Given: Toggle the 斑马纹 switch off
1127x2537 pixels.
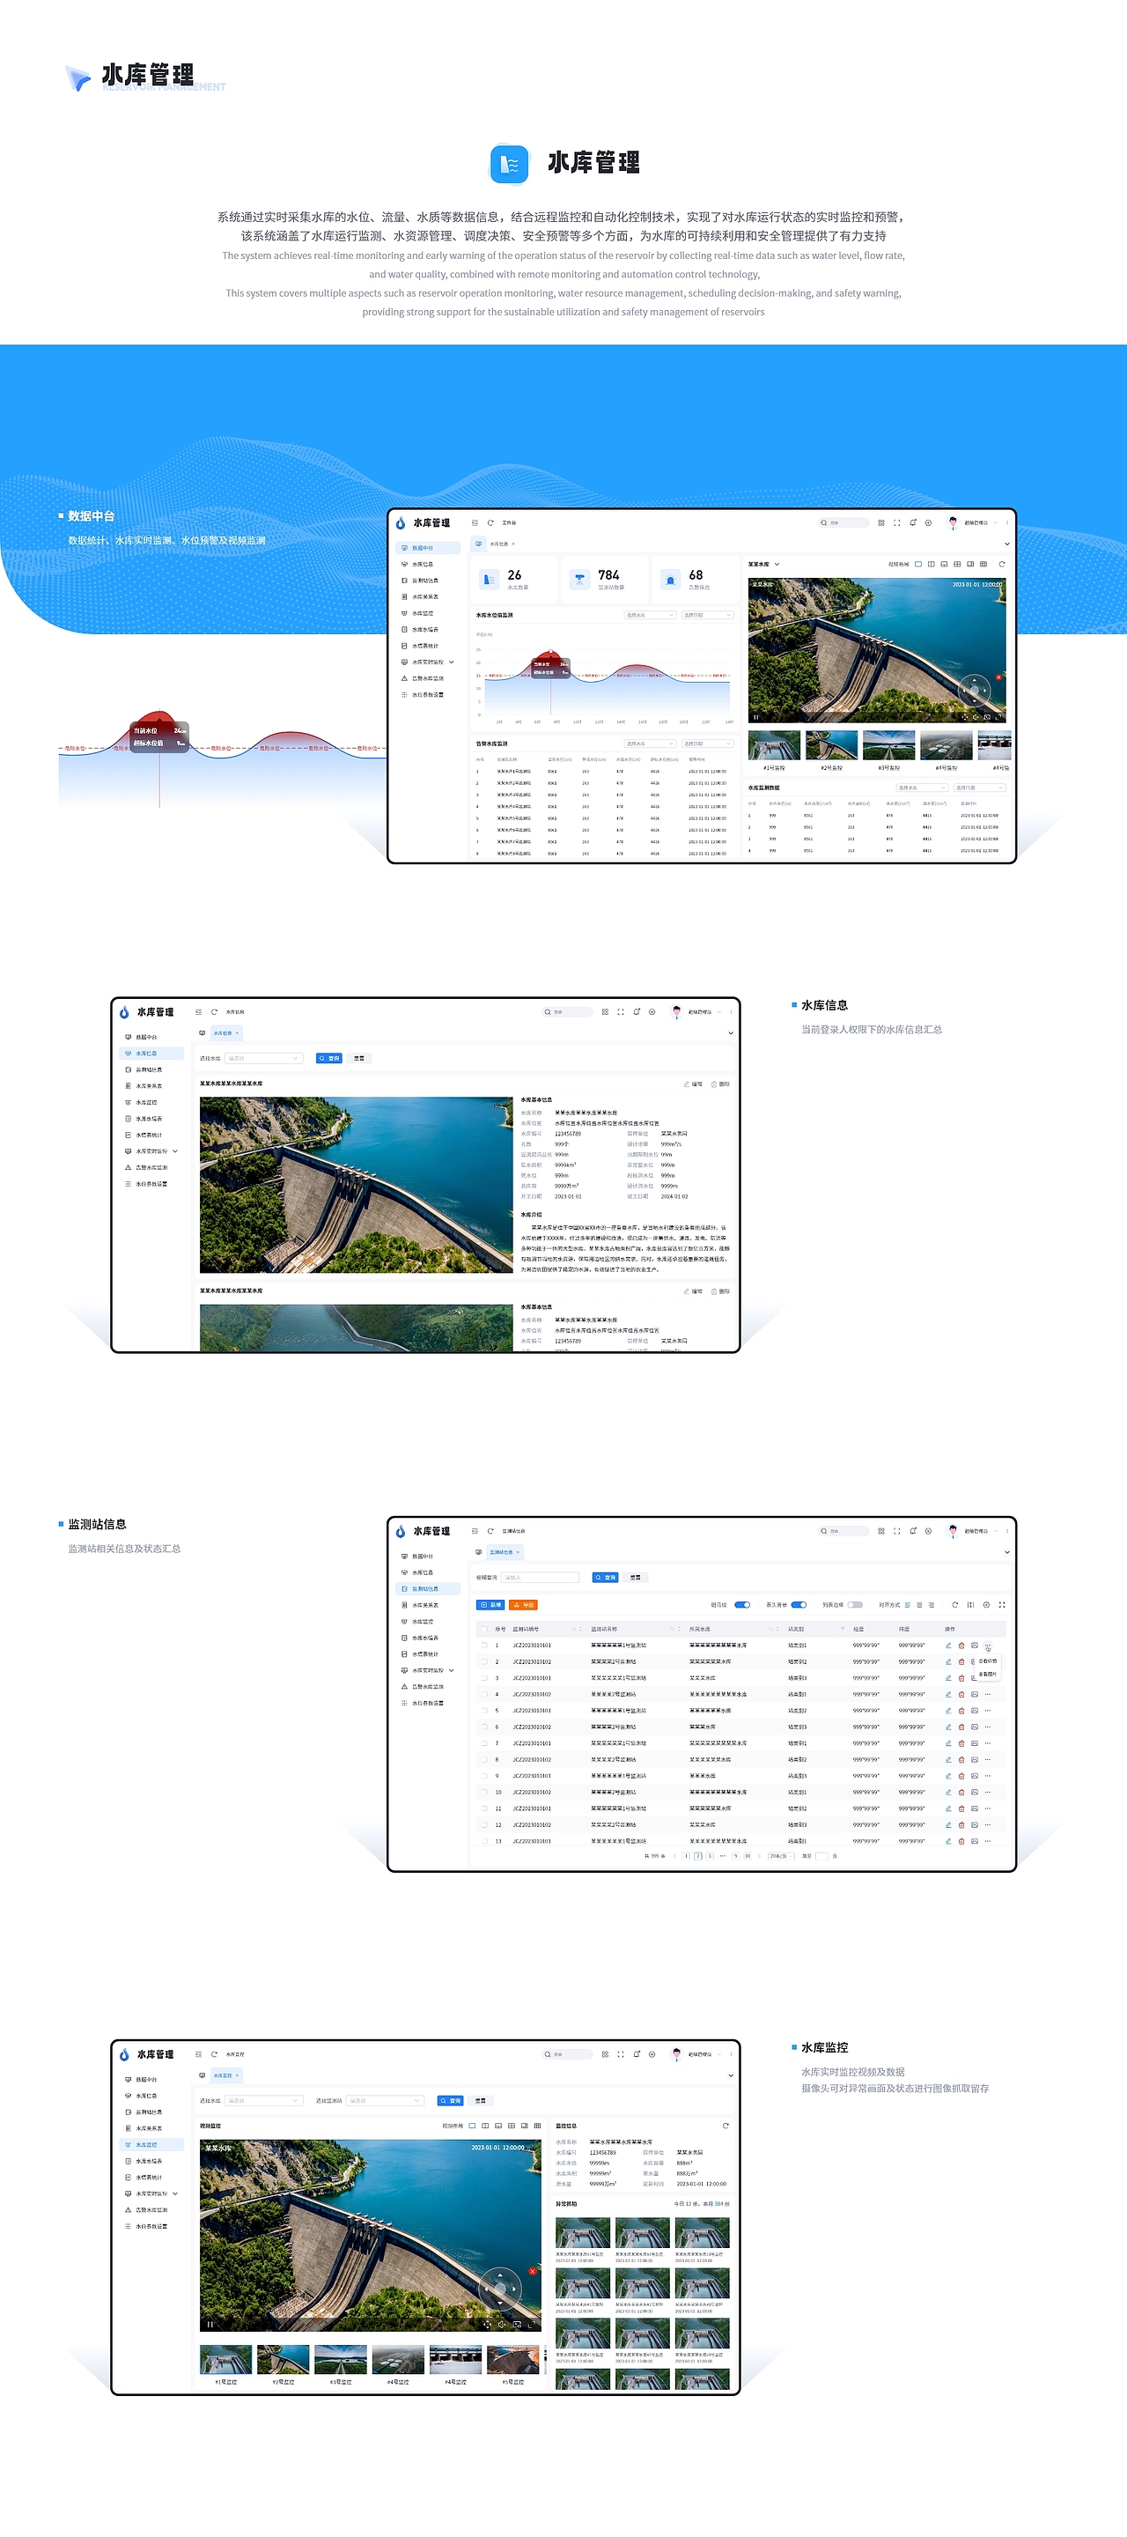Looking at the screenshot, I should coord(742,1604).
